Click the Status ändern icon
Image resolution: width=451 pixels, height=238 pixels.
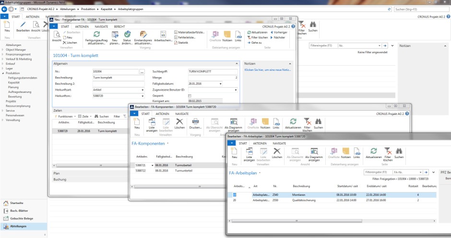pyautogui.click(x=127, y=34)
